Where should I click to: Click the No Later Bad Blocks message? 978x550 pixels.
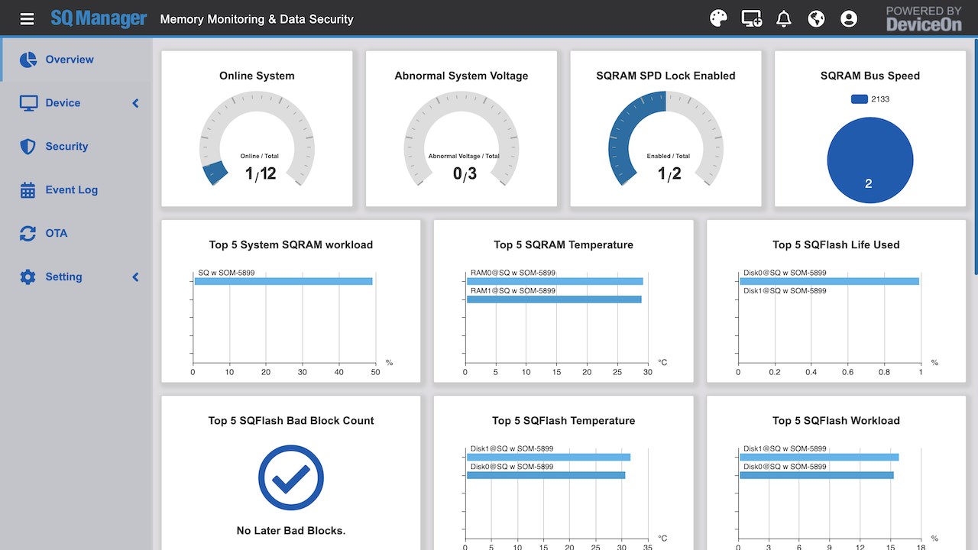291,530
